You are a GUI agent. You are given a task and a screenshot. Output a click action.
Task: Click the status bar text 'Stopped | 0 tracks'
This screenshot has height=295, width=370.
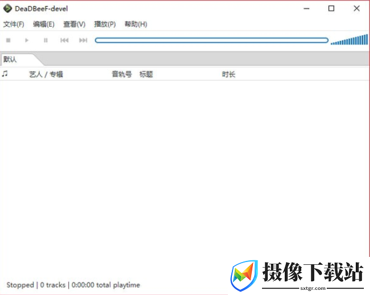36,285
